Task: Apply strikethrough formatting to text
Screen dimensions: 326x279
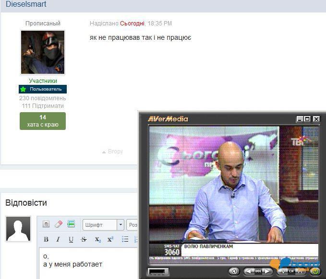Action: coord(84,239)
